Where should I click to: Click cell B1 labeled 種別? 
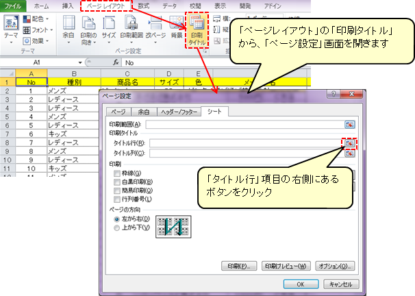point(74,82)
